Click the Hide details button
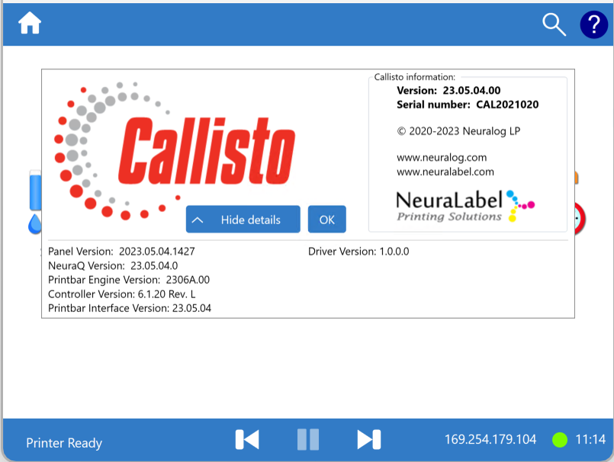The height and width of the screenshot is (462, 614). (243, 219)
